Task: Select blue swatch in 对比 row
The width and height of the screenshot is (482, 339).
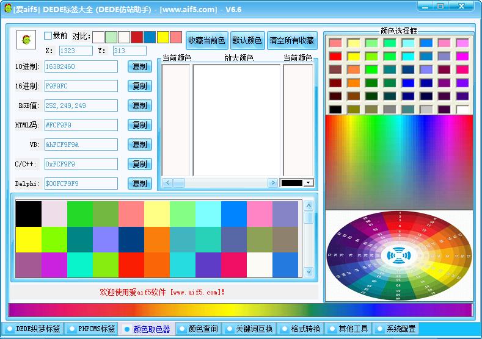Action: (x=150, y=37)
